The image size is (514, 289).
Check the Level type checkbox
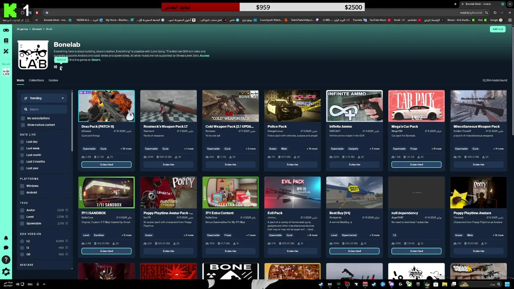pyautogui.click(x=22, y=217)
